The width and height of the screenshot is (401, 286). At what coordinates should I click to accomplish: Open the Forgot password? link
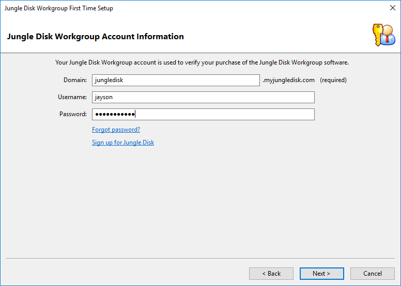click(x=116, y=130)
